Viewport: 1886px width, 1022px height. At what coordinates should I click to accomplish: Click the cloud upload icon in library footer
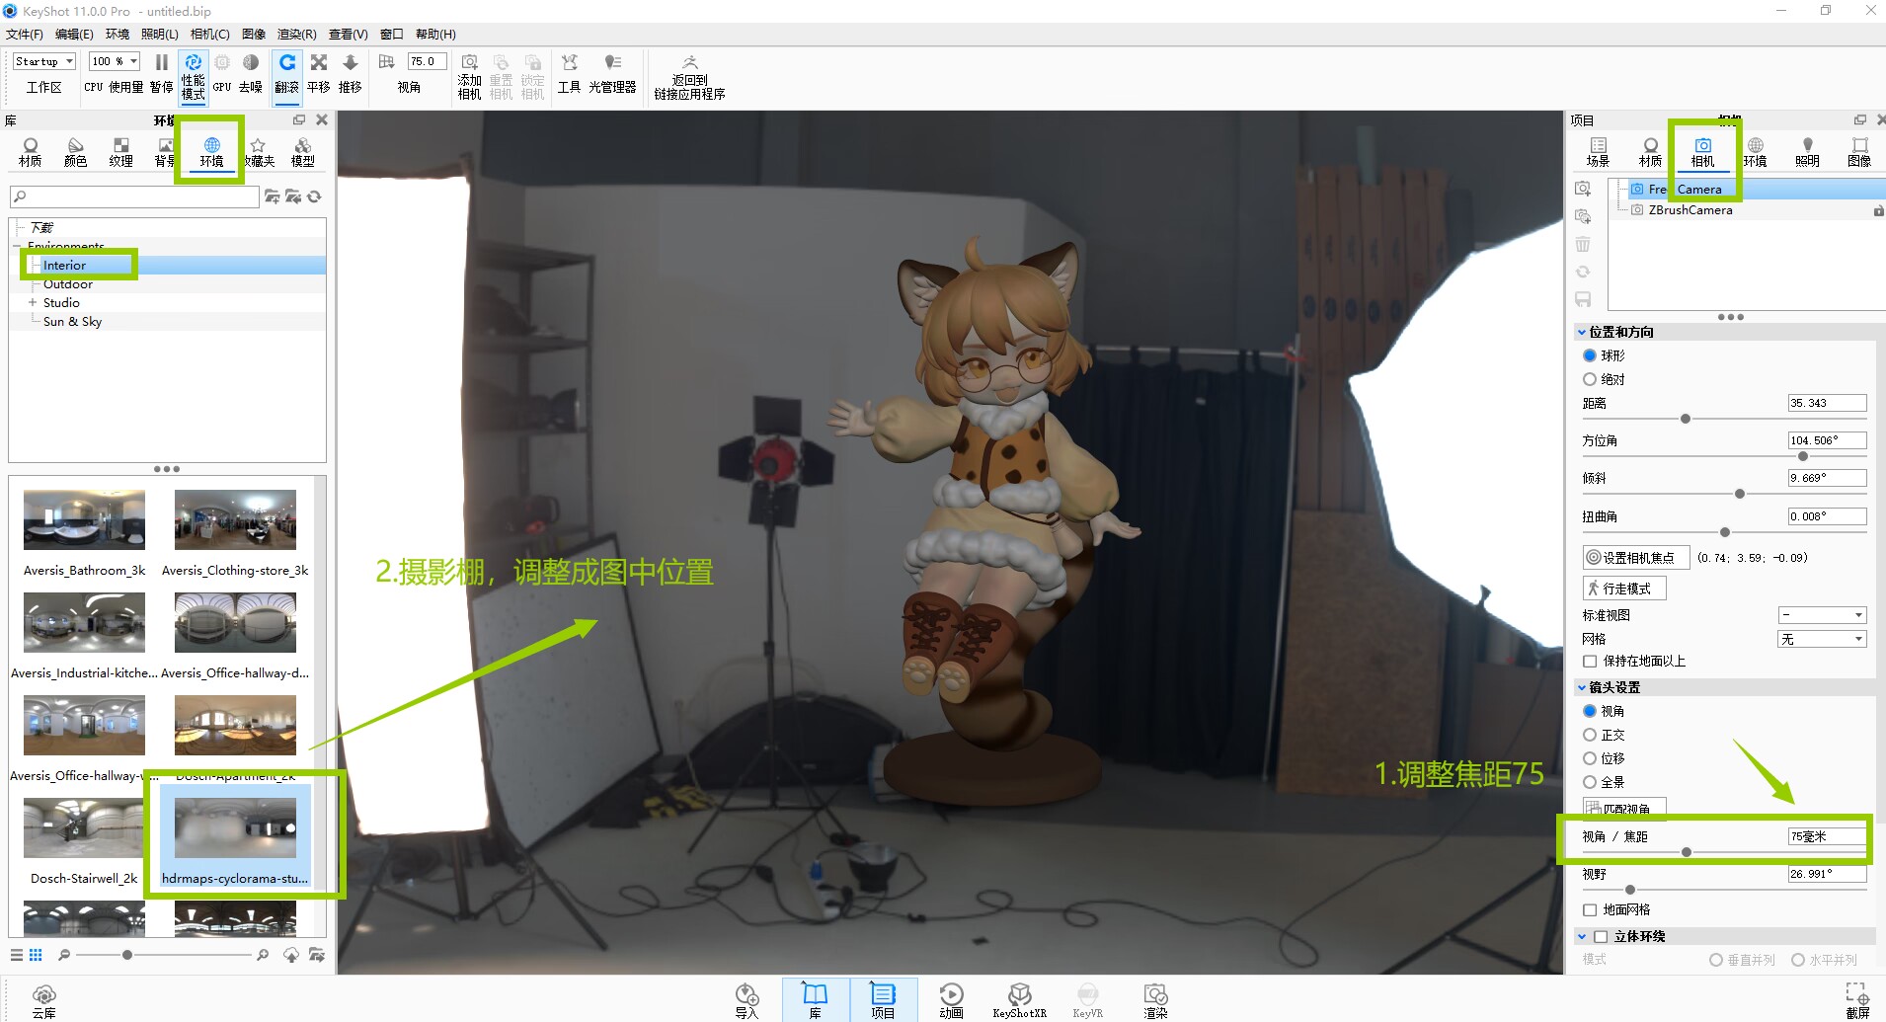point(291,955)
